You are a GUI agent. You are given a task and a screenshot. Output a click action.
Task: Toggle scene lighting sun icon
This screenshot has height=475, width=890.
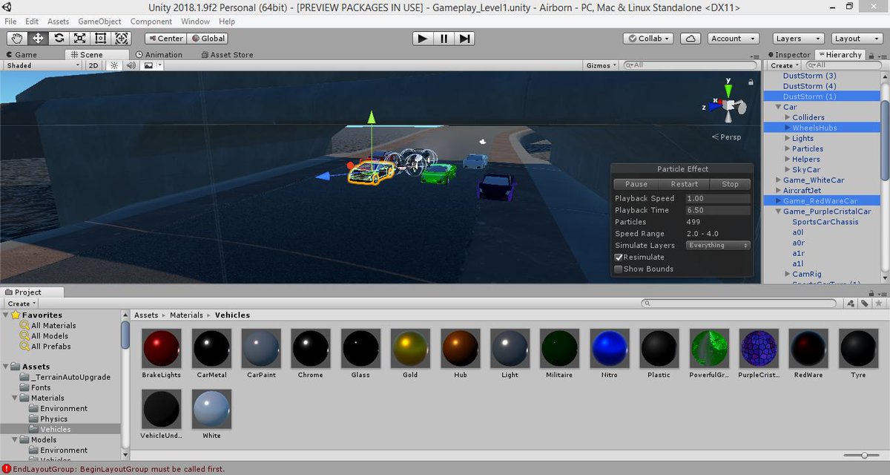tap(114, 65)
